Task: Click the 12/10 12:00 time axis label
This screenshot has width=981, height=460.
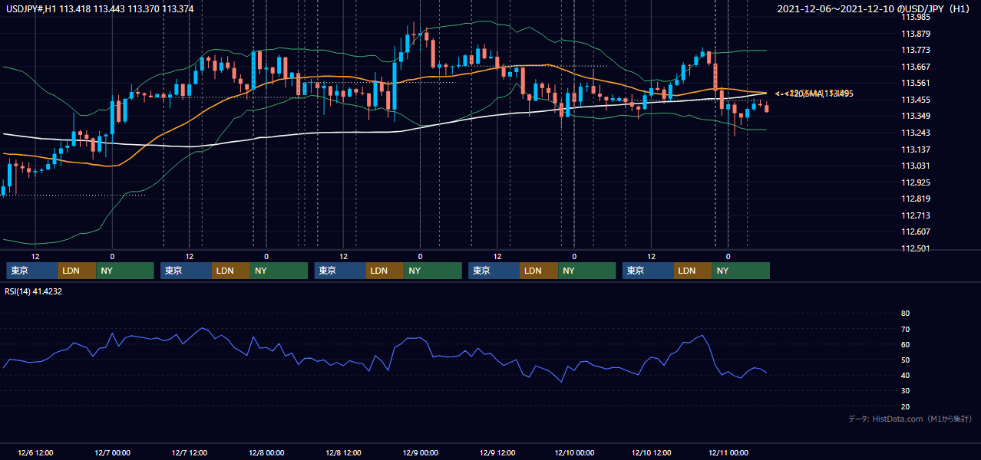Action: tap(651, 452)
